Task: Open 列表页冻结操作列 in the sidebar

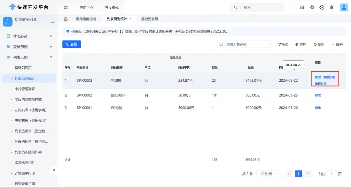Action: tap(29, 152)
